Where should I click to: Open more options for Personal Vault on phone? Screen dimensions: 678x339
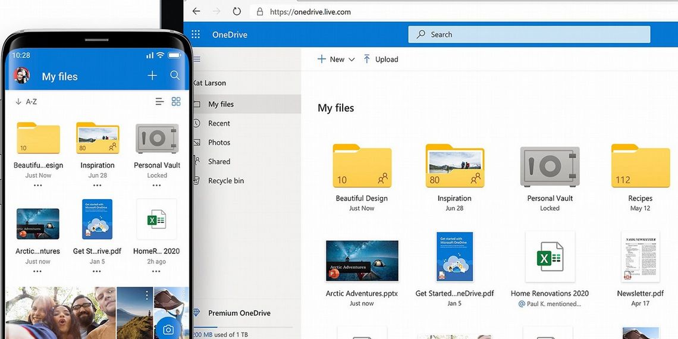pyautogui.click(x=156, y=185)
